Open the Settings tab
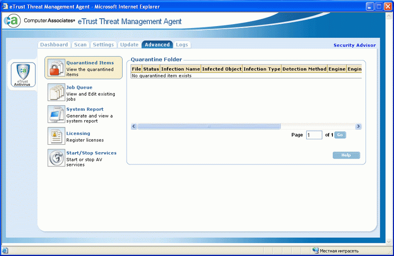The height and width of the screenshot is (256, 394). [x=103, y=44]
